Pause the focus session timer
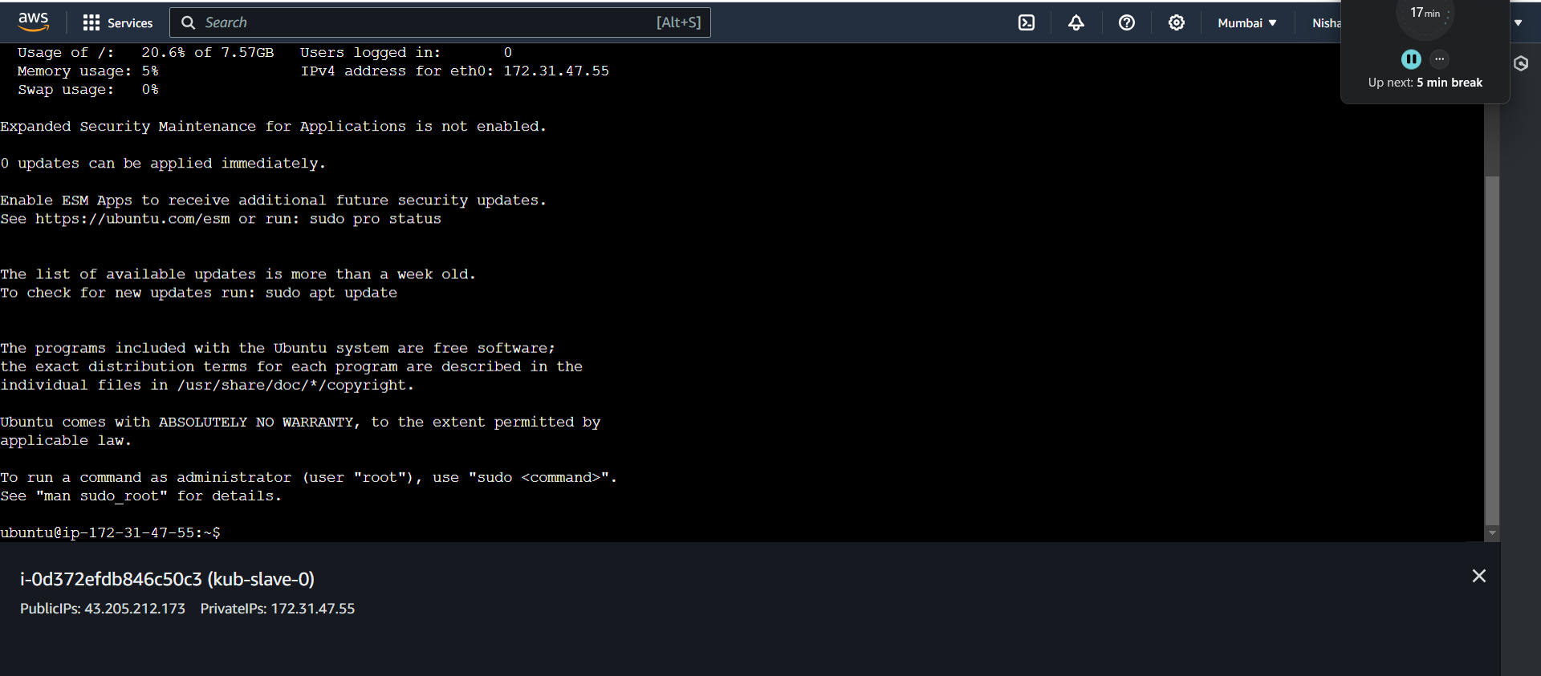This screenshot has height=676, width=1541. tap(1411, 59)
